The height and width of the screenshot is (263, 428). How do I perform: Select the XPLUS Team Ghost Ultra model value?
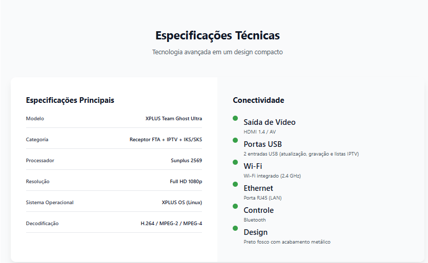pos(174,119)
